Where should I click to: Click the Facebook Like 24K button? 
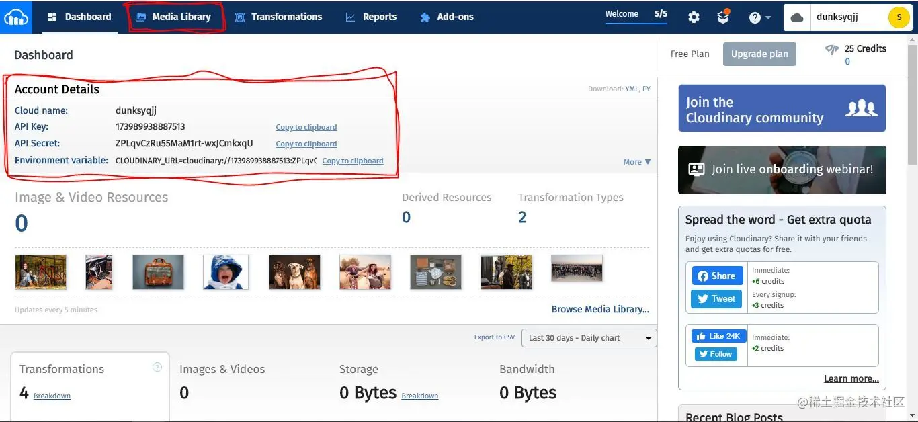pyautogui.click(x=718, y=336)
